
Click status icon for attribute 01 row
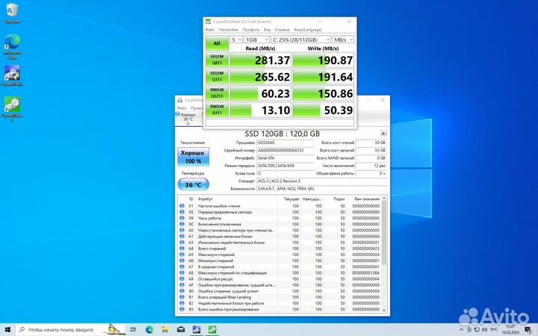[x=182, y=206]
